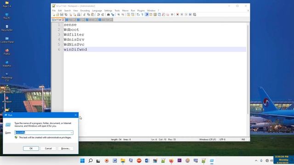
Task: Zoom in using Notepad++ toolbar
Action: pos(119,15)
